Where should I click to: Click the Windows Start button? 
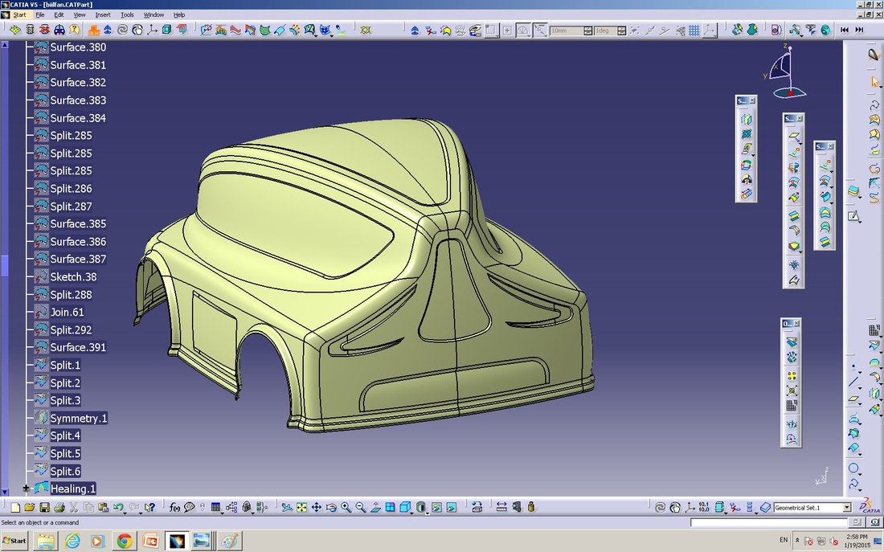coord(14,541)
